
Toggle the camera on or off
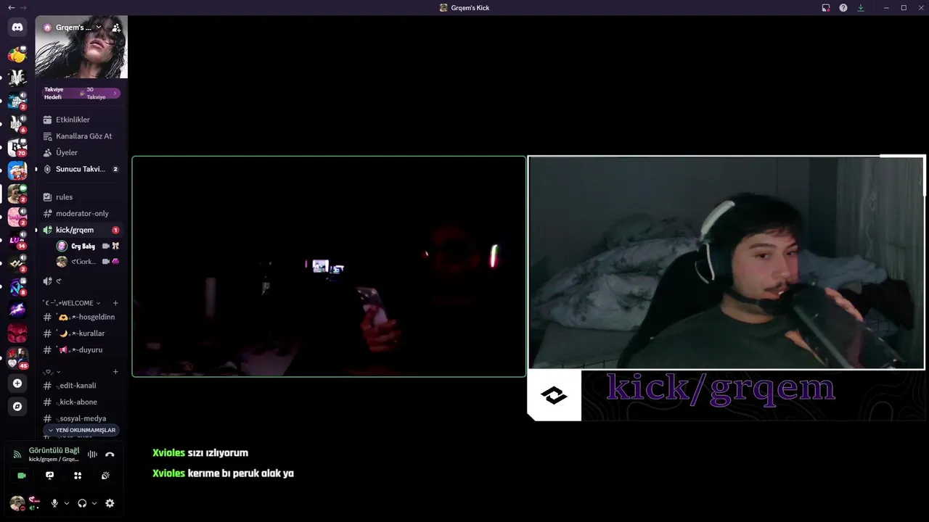tap(21, 476)
